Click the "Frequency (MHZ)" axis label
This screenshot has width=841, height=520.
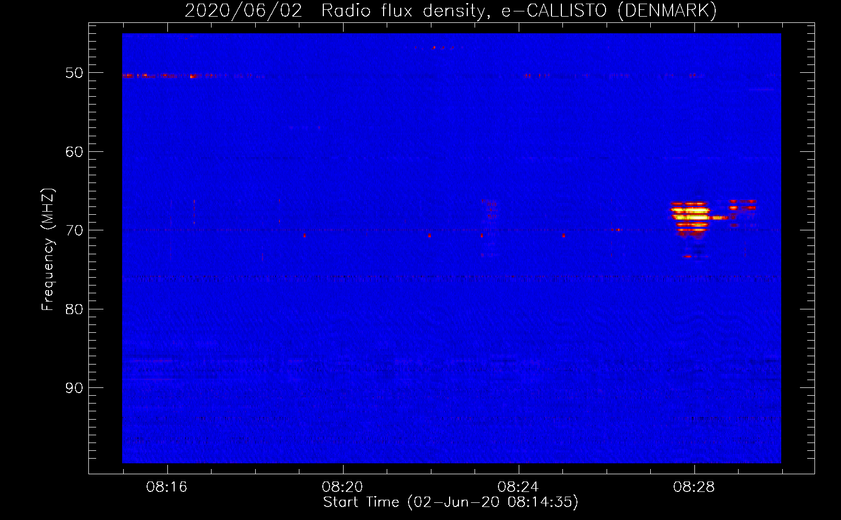[48, 250]
